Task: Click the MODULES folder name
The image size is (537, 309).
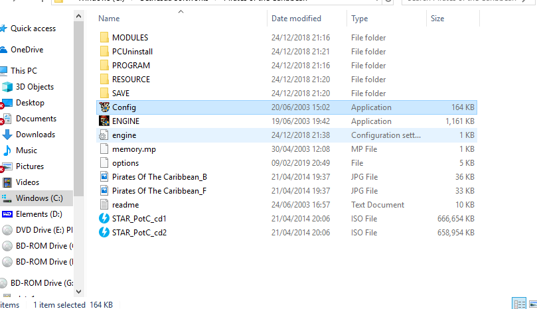Action: [130, 38]
